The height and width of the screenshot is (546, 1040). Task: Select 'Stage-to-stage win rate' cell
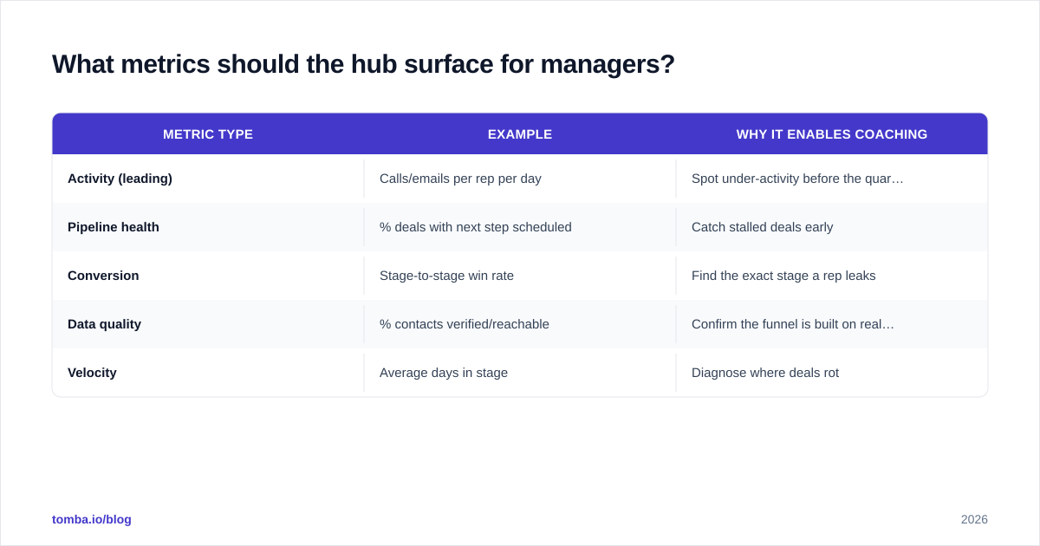pyautogui.click(x=520, y=276)
